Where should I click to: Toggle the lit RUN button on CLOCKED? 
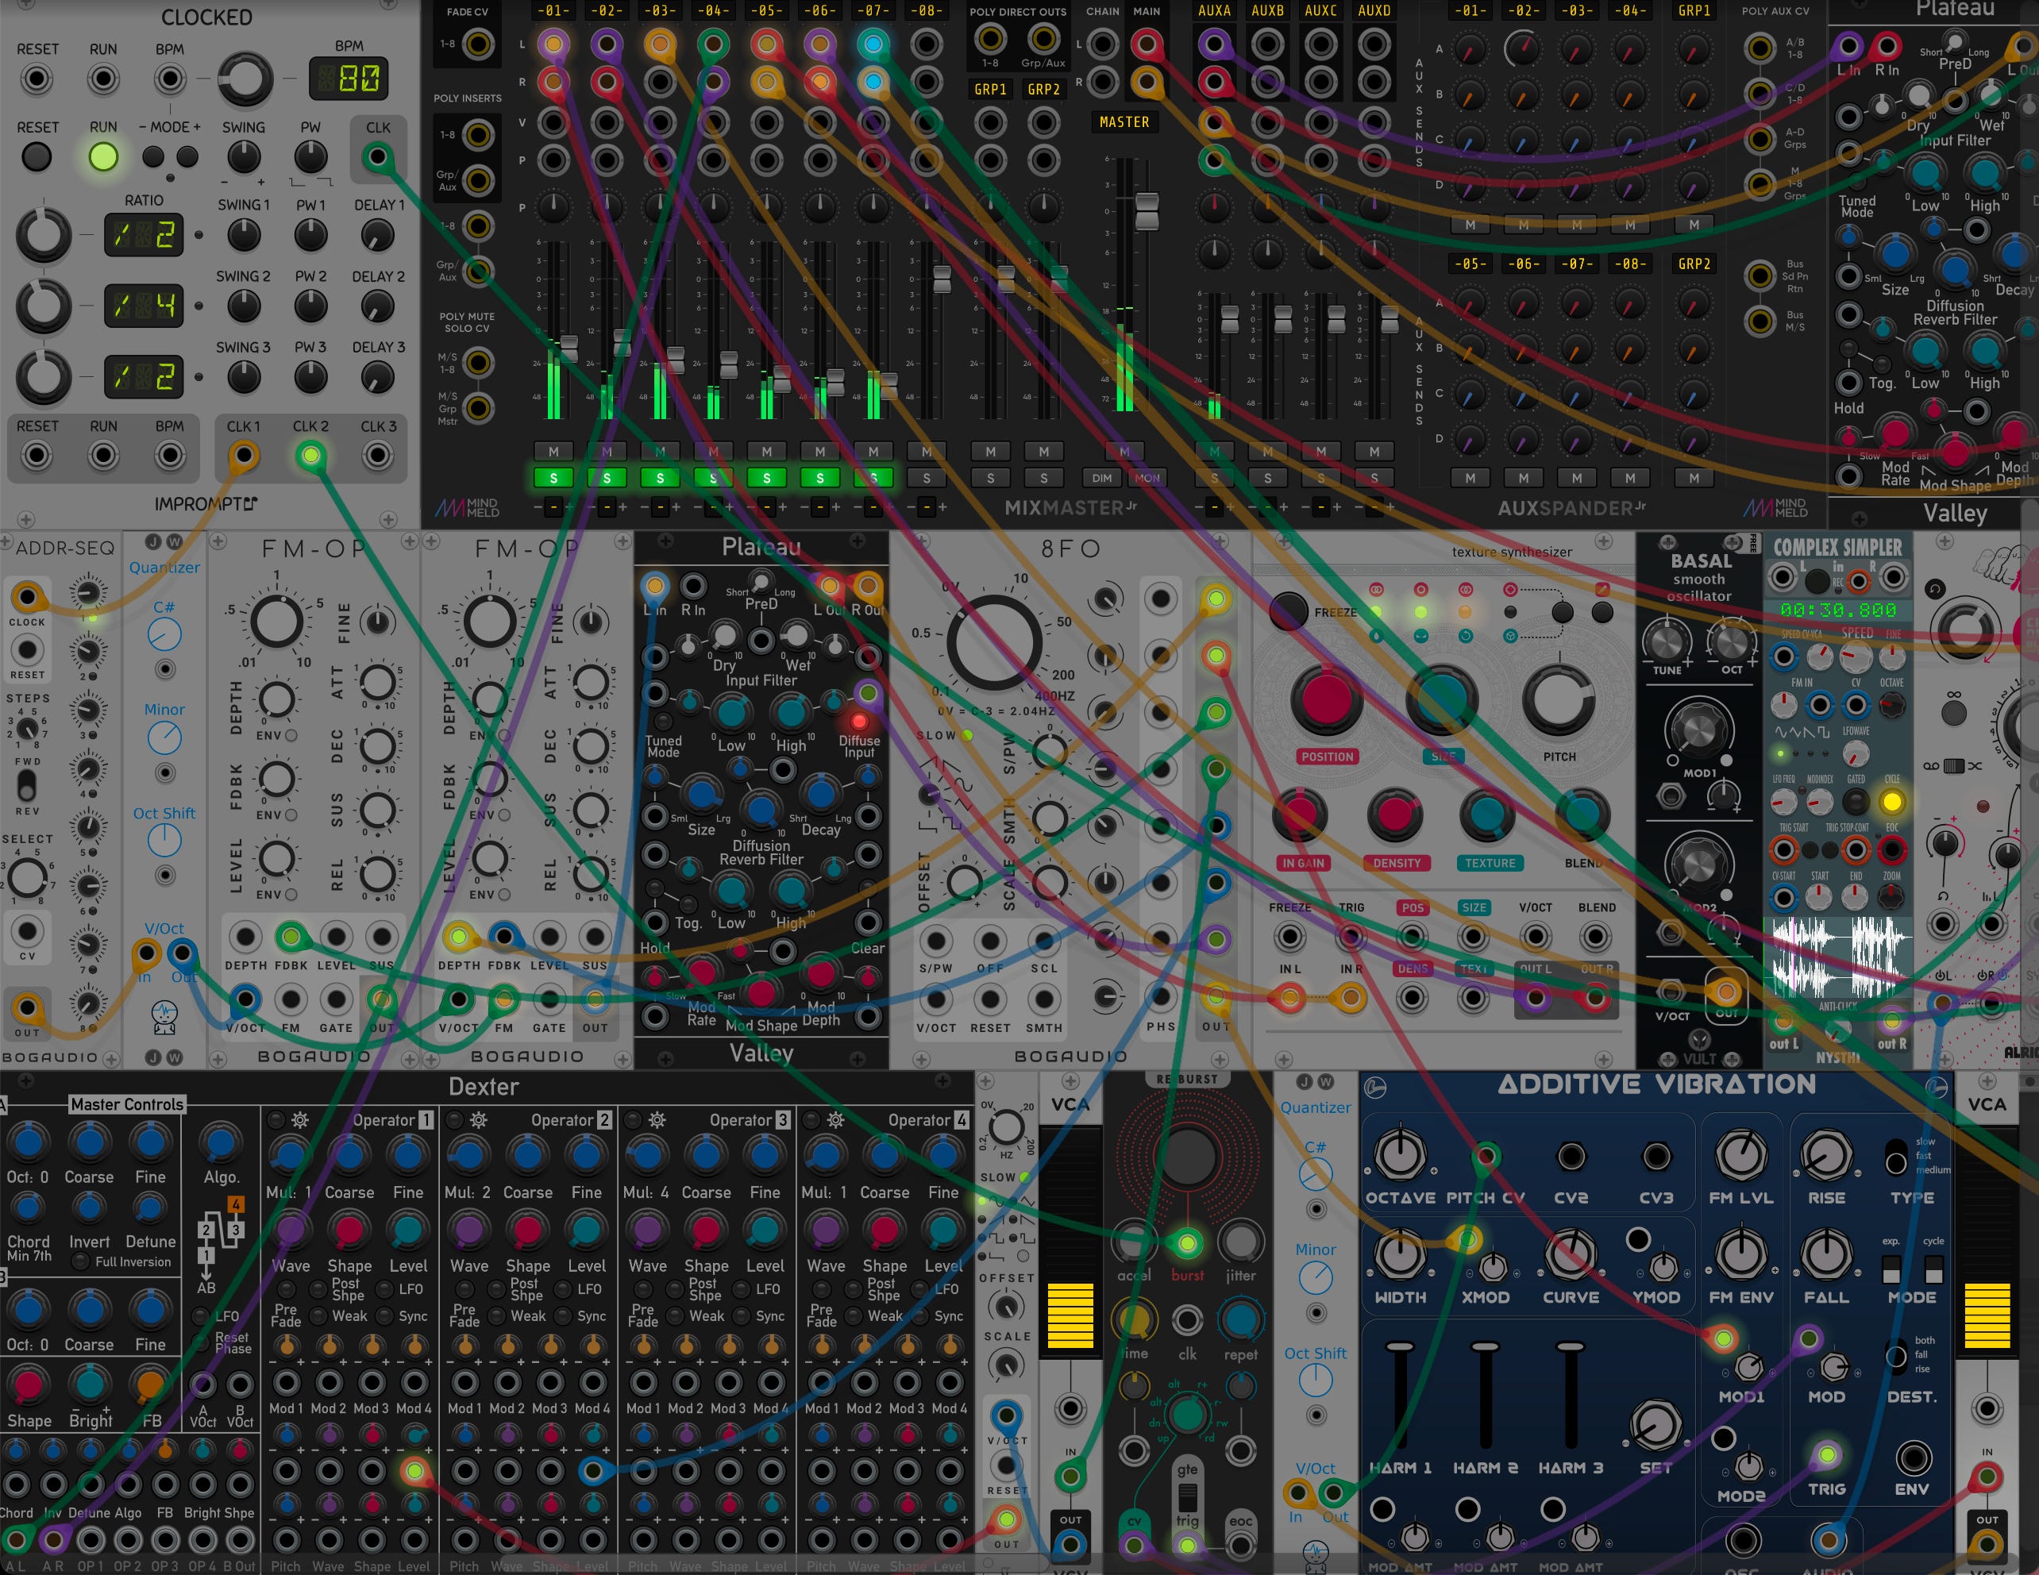click(x=104, y=156)
